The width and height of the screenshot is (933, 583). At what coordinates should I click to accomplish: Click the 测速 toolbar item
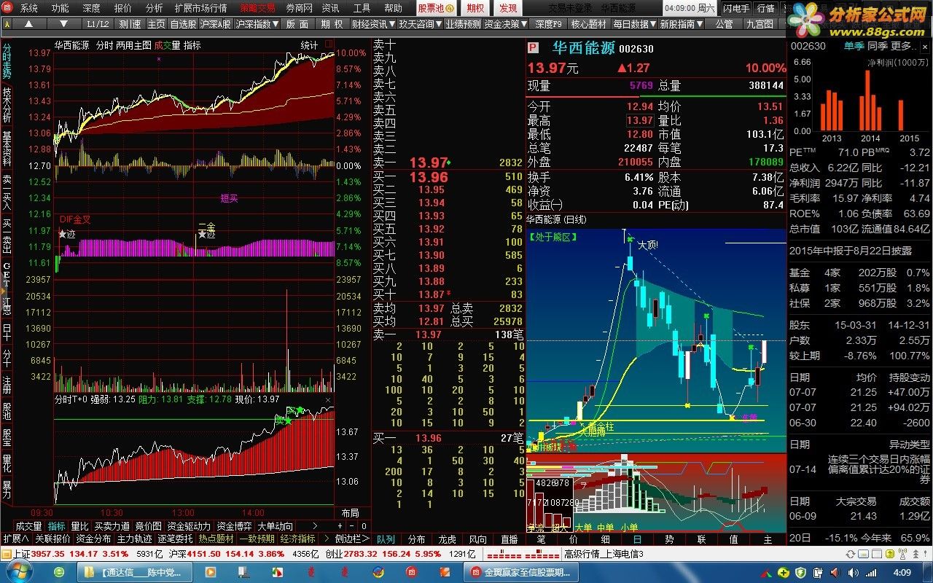tap(130, 24)
